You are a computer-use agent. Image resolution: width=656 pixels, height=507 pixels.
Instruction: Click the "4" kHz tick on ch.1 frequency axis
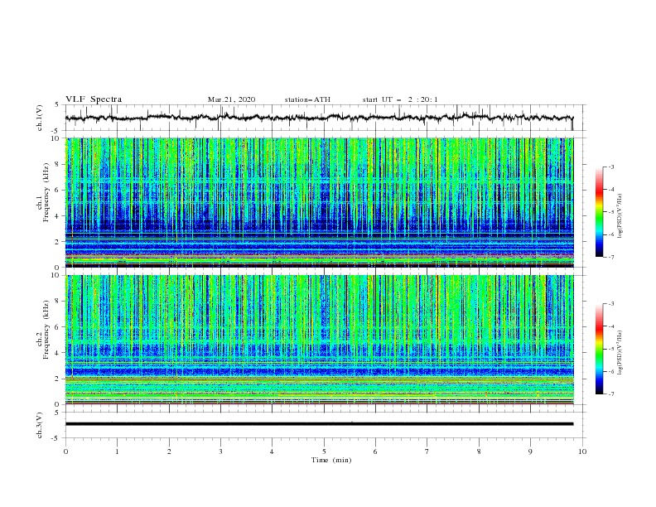[x=58, y=216]
